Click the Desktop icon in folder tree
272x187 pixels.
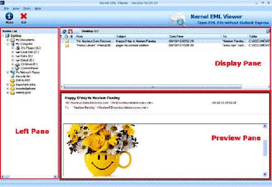7,36
